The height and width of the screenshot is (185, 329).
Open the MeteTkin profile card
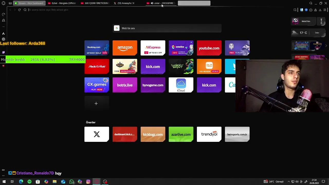point(303,21)
